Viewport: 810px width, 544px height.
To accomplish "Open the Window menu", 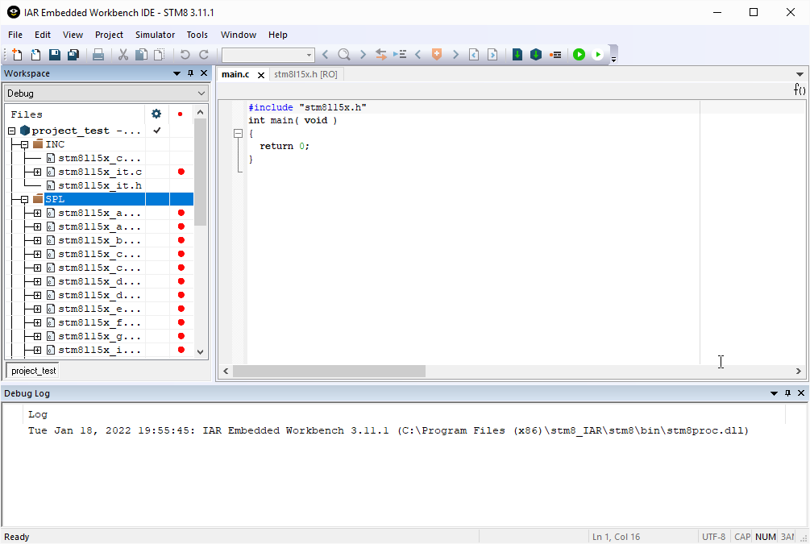I will point(238,35).
